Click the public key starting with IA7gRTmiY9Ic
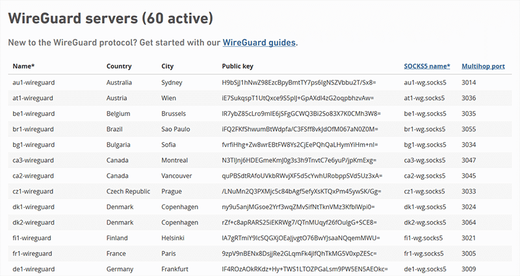 pos(301,238)
